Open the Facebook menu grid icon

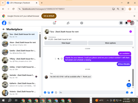point(121,23)
